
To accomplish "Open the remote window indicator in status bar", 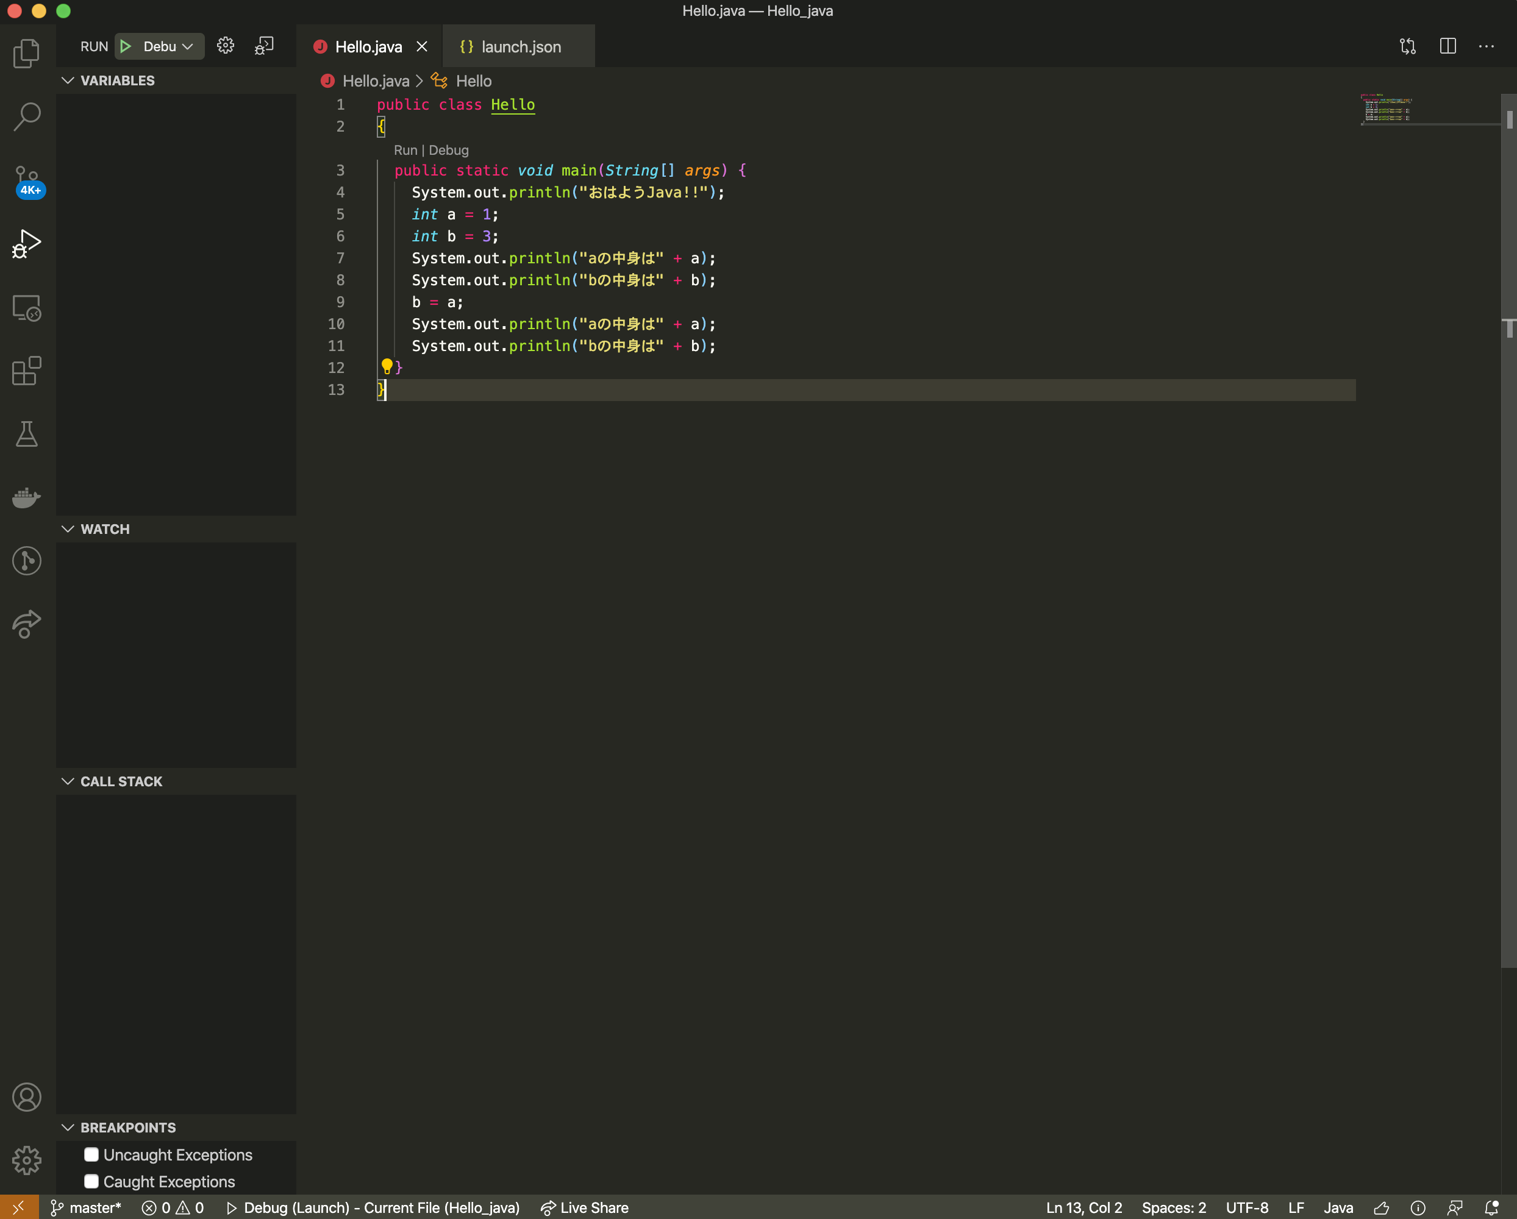I will click(x=18, y=1207).
